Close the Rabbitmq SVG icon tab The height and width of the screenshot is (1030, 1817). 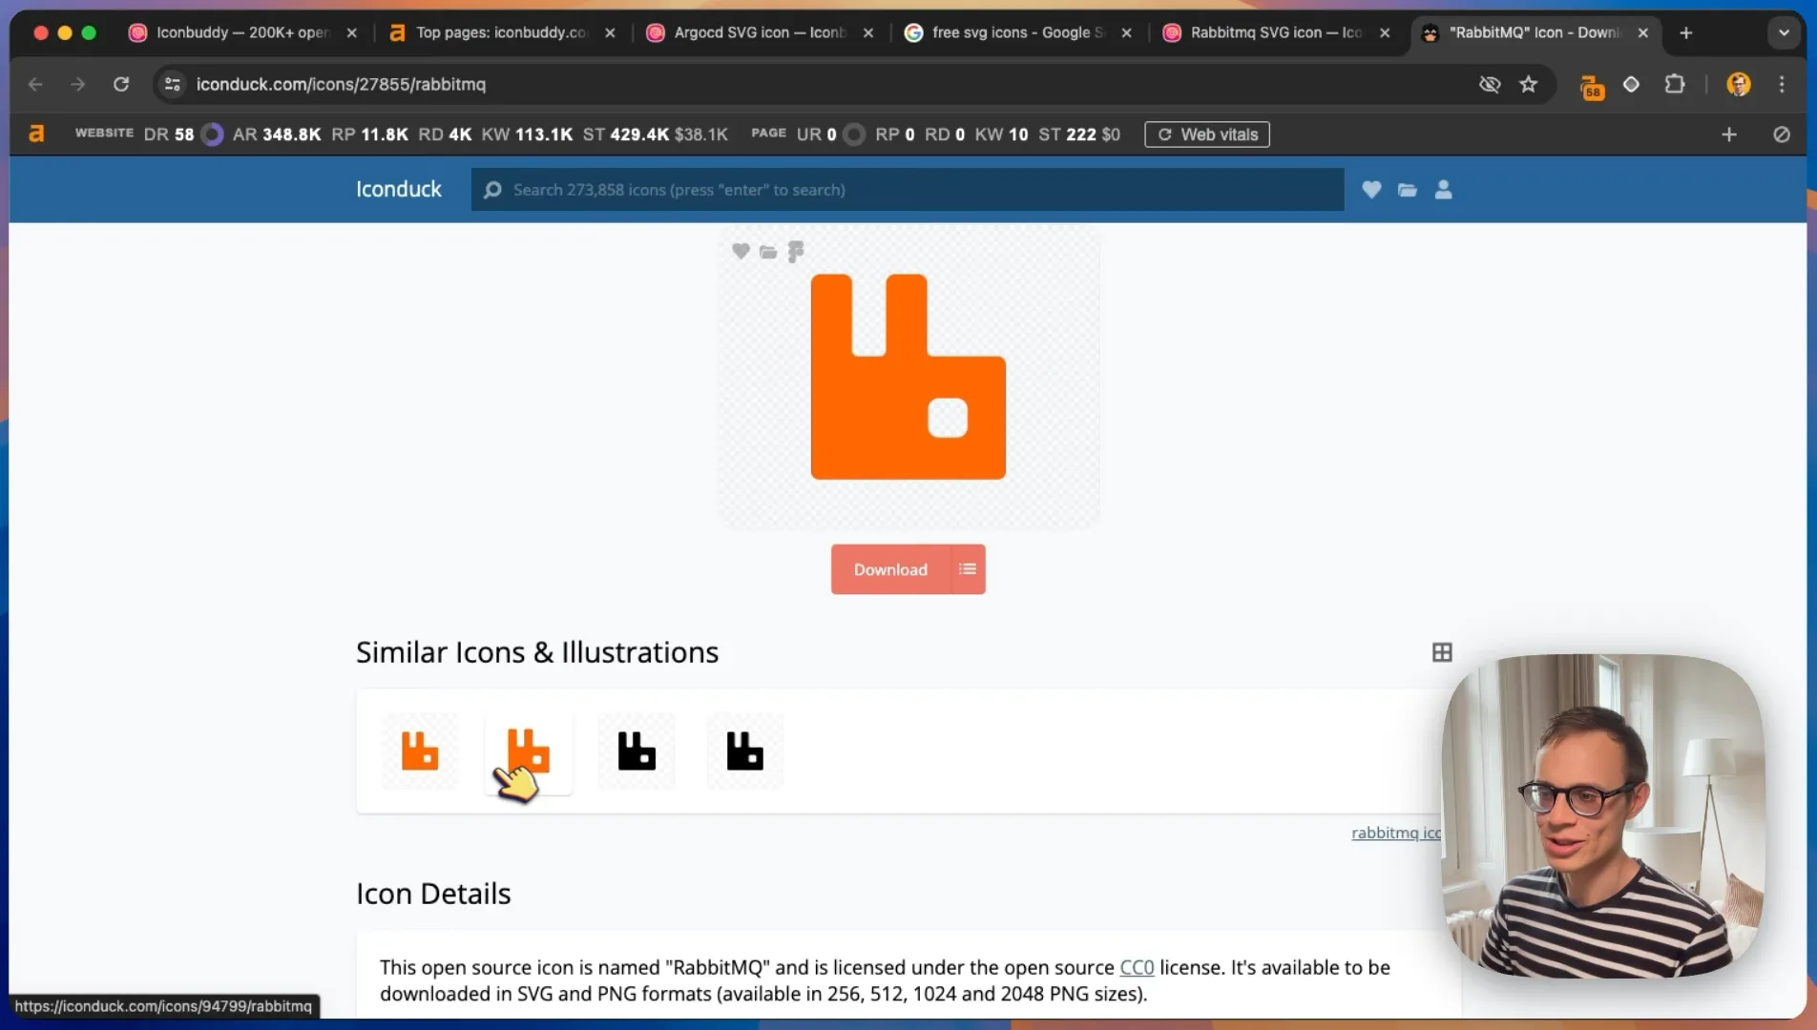pyautogui.click(x=1385, y=32)
